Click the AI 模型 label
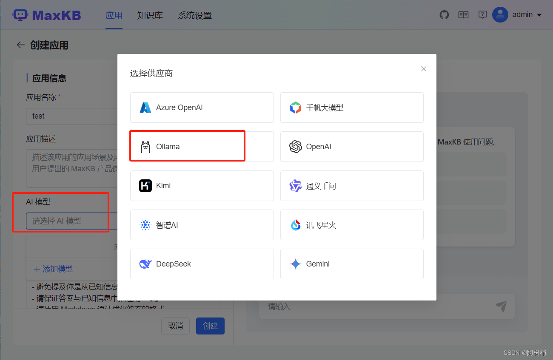Image resolution: width=553 pixels, height=360 pixels. click(38, 202)
